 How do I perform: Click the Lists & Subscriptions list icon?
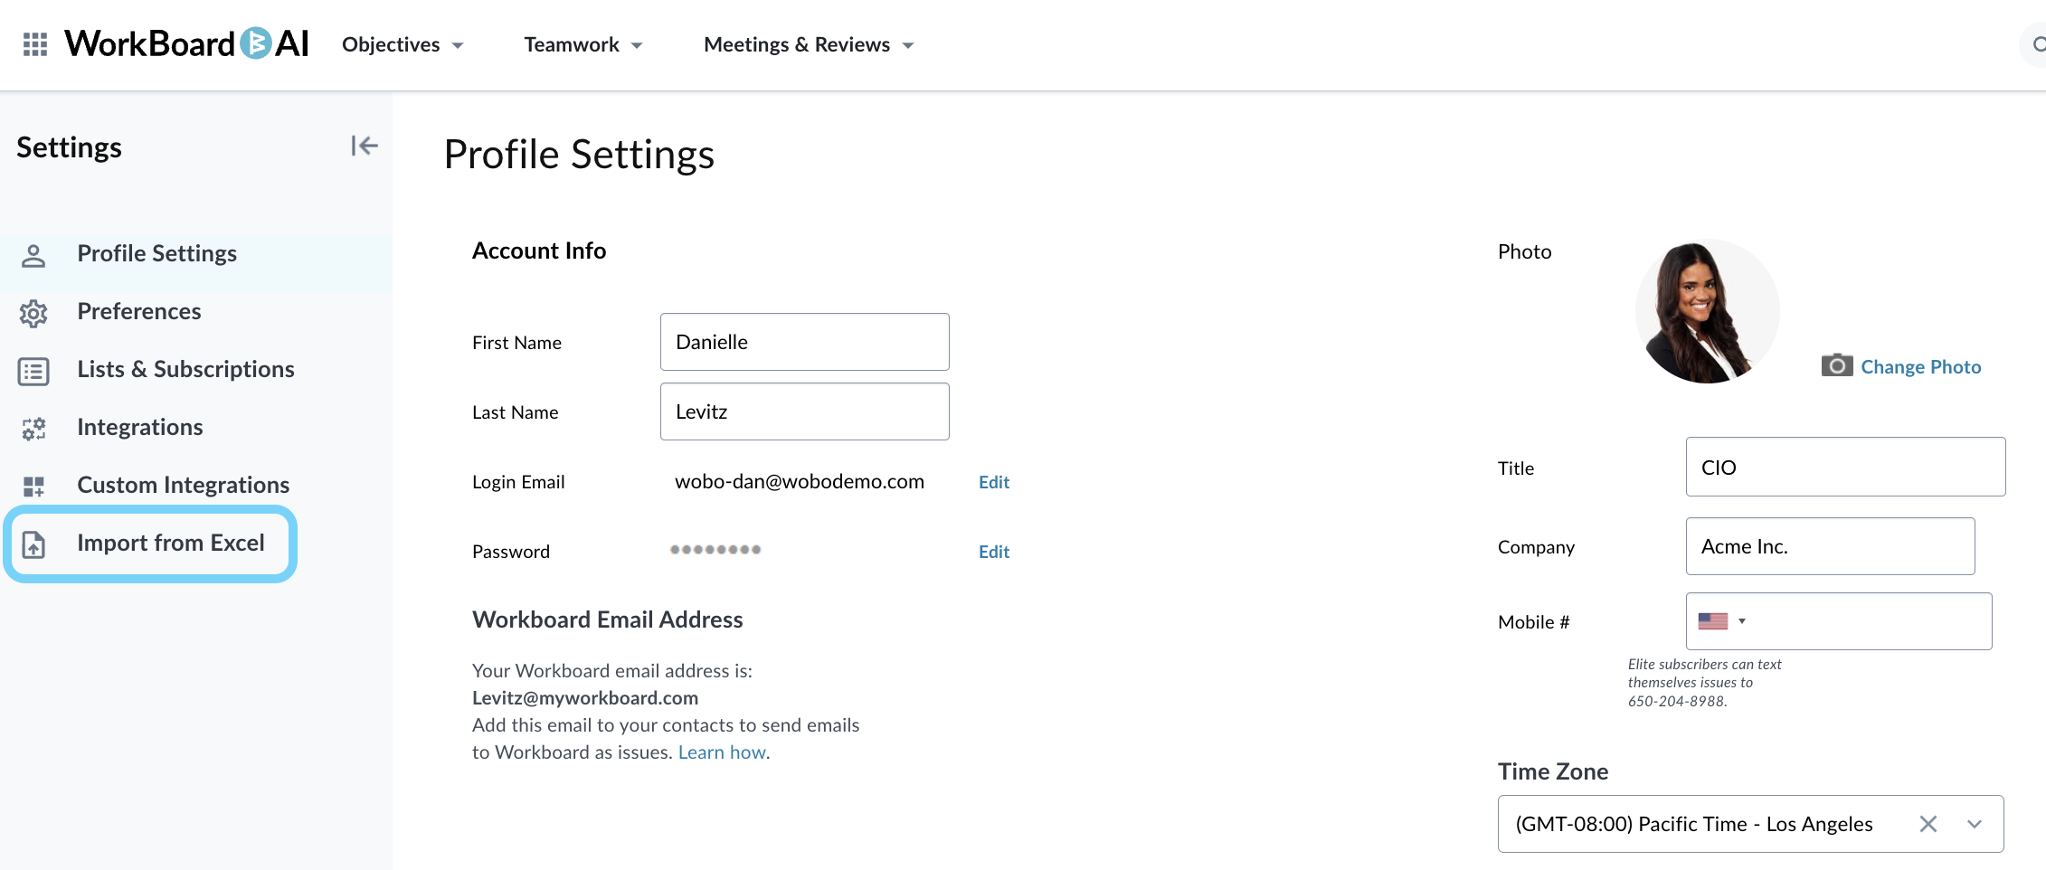tap(33, 371)
